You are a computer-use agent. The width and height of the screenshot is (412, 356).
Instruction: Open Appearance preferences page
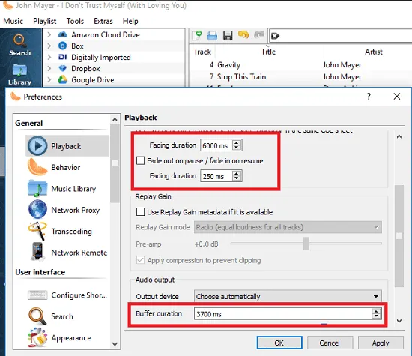[x=67, y=337]
